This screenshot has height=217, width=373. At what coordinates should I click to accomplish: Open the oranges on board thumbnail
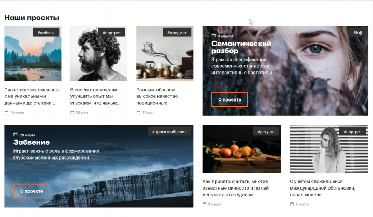pyautogui.click(x=241, y=149)
